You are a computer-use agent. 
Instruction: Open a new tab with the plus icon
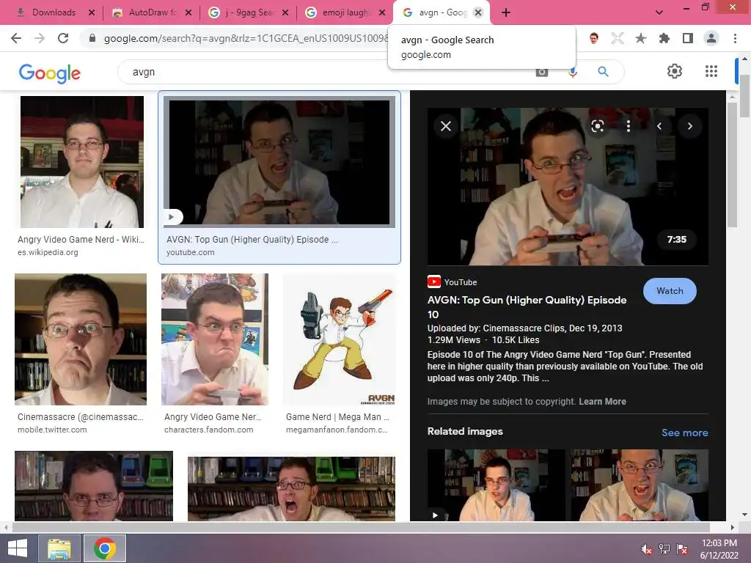506,12
